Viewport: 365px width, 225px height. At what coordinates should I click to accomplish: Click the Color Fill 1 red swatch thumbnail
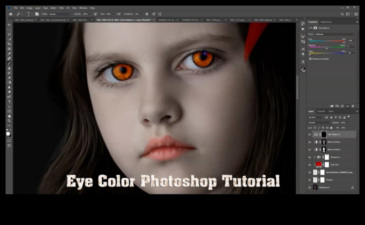click(x=319, y=164)
